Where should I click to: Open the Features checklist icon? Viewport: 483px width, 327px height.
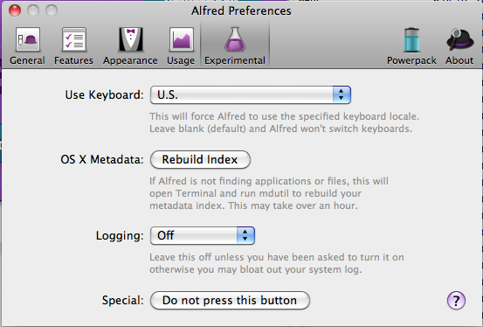(x=74, y=39)
